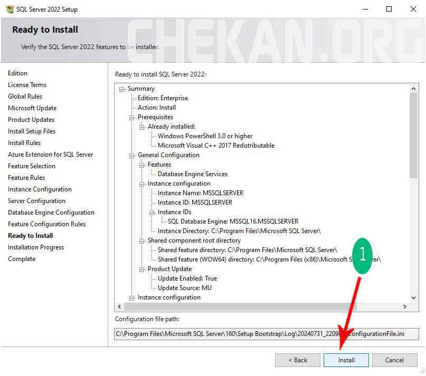The image size is (426, 376).
Task: Collapse the Prerequisites node
Action: 132,118
